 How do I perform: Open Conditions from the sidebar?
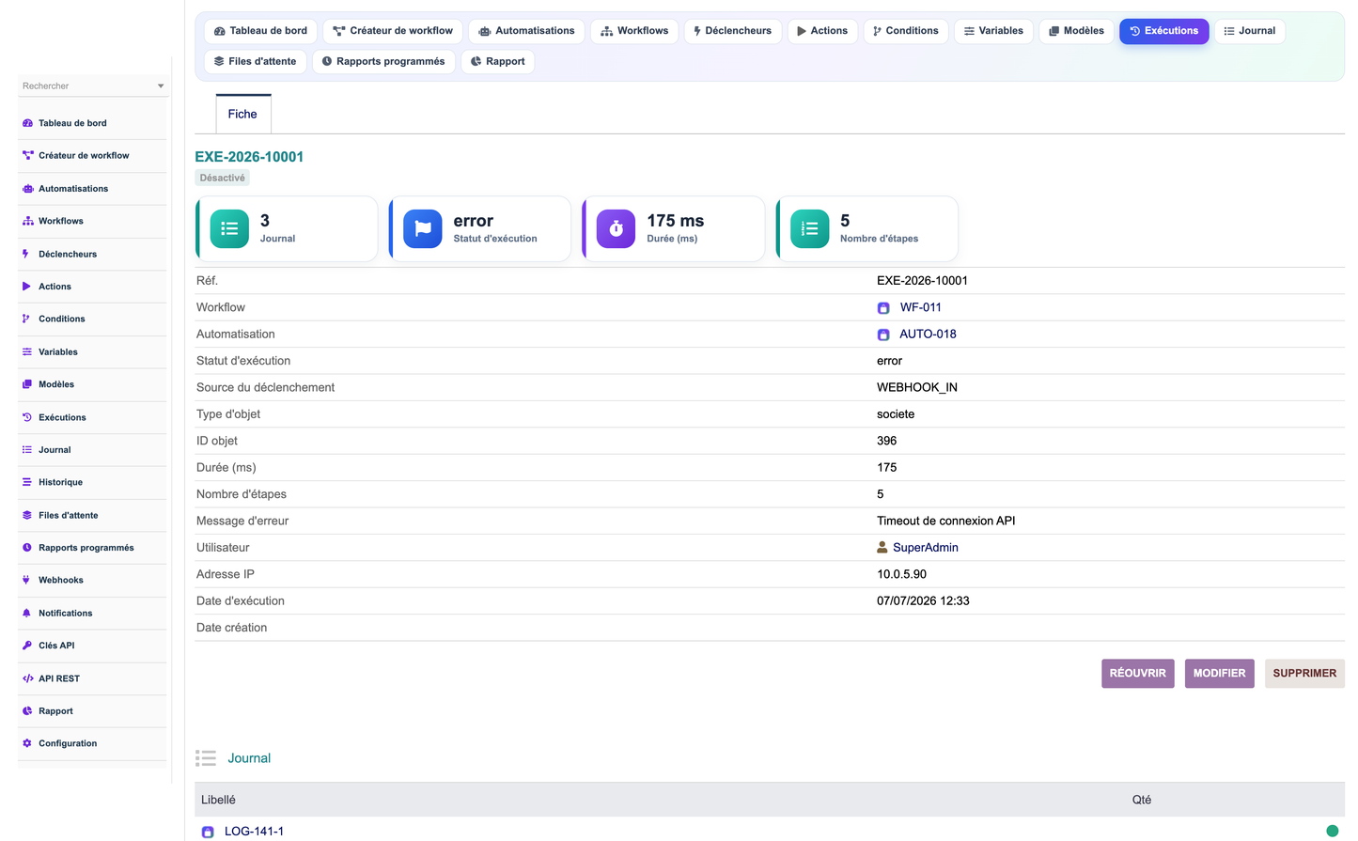[x=62, y=319]
